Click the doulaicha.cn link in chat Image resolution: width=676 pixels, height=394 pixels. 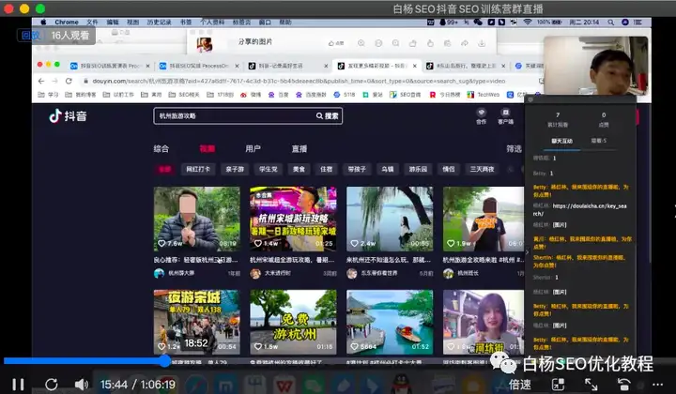580,210
